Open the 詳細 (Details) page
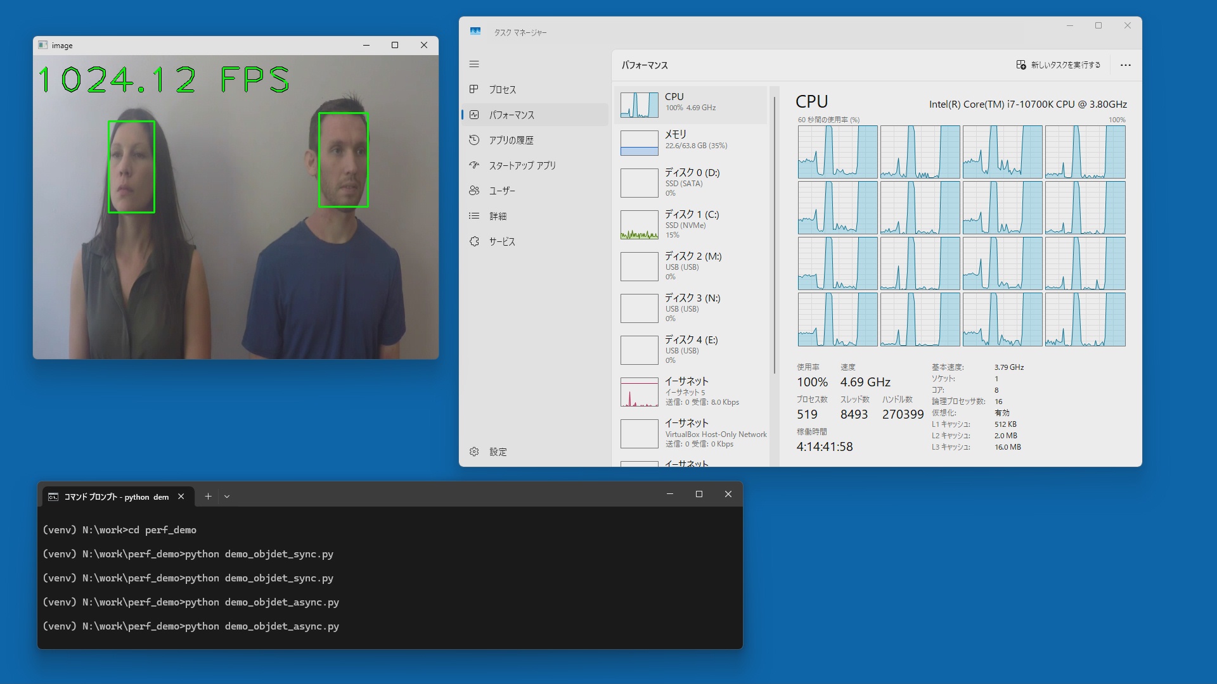Screen dimensions: 1217x684 click(498, 216)
